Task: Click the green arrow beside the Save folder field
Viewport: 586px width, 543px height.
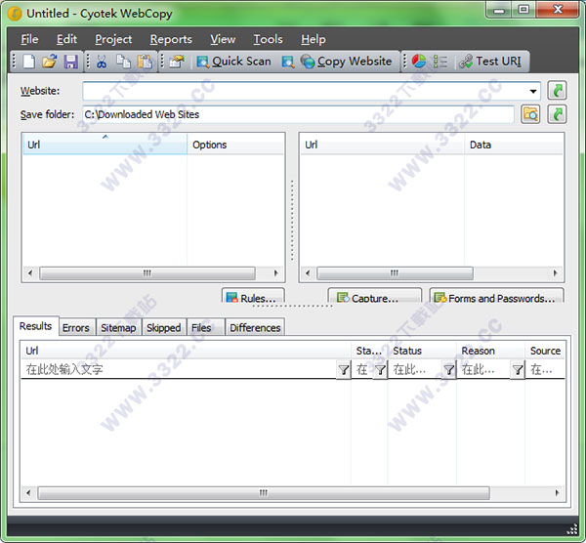Action: (557, 114)
